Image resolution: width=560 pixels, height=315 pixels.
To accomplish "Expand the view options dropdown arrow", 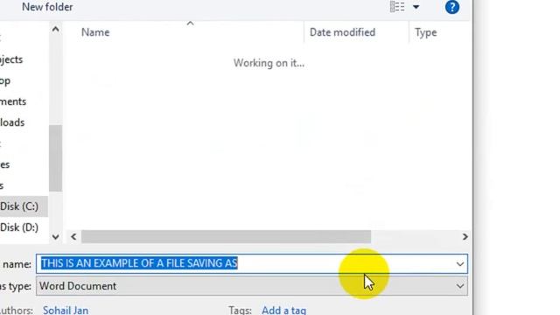I will click(x=416, y=7).
